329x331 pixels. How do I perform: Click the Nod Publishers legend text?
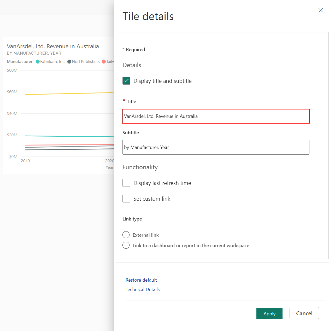(86, 61)
